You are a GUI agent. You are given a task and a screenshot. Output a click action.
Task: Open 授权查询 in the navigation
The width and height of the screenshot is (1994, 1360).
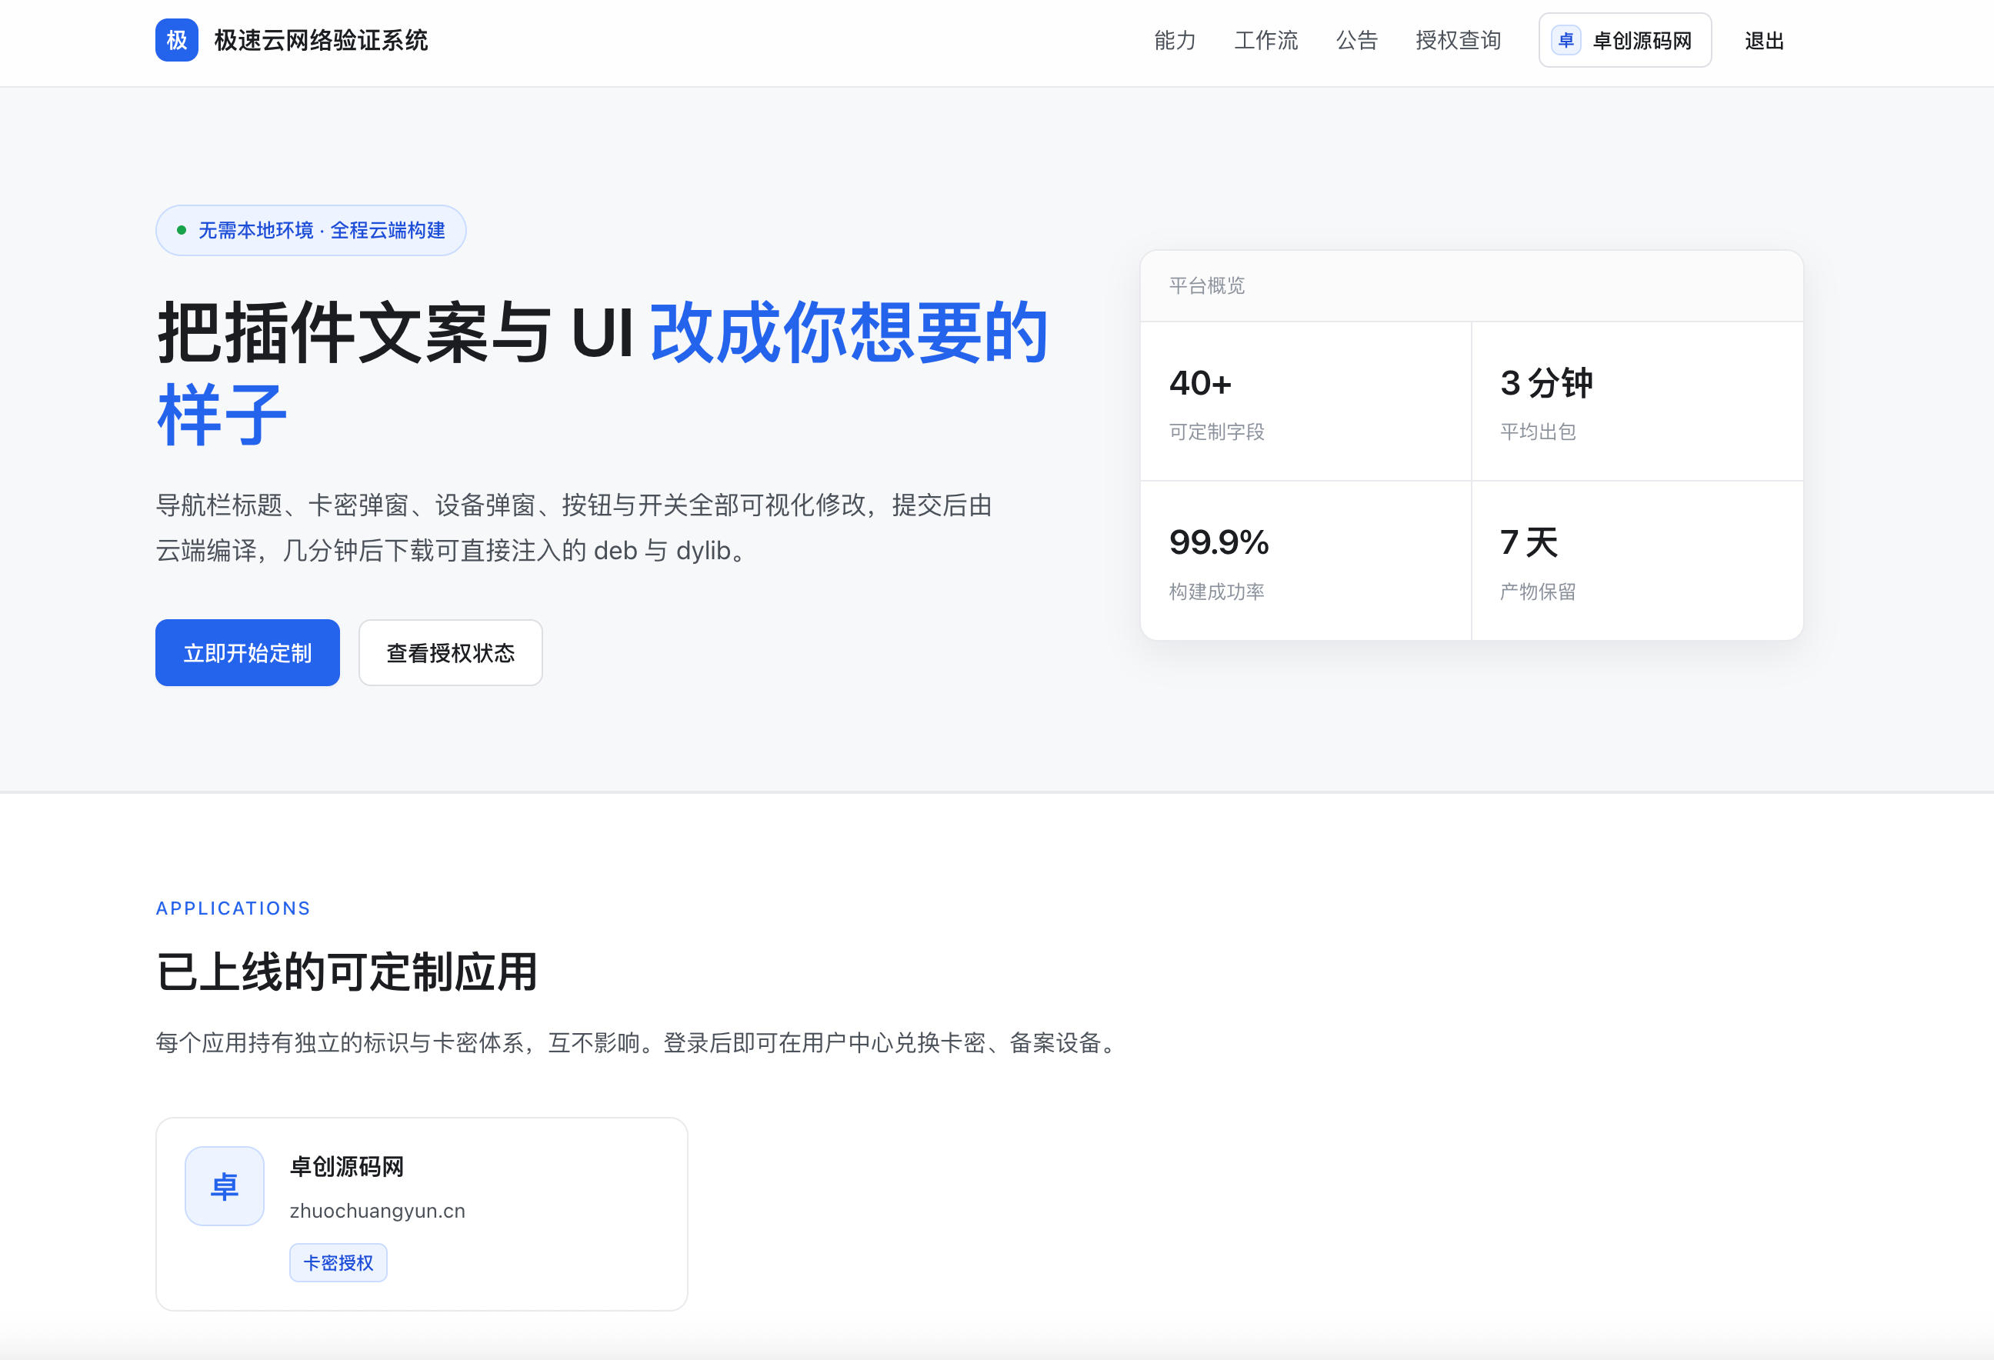point(1458,40)
